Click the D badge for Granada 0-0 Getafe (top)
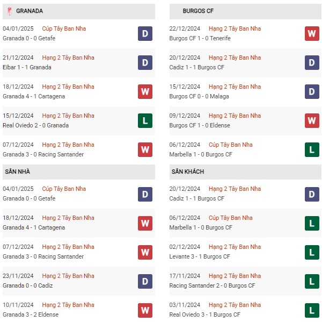 click(x=145, y=33)
